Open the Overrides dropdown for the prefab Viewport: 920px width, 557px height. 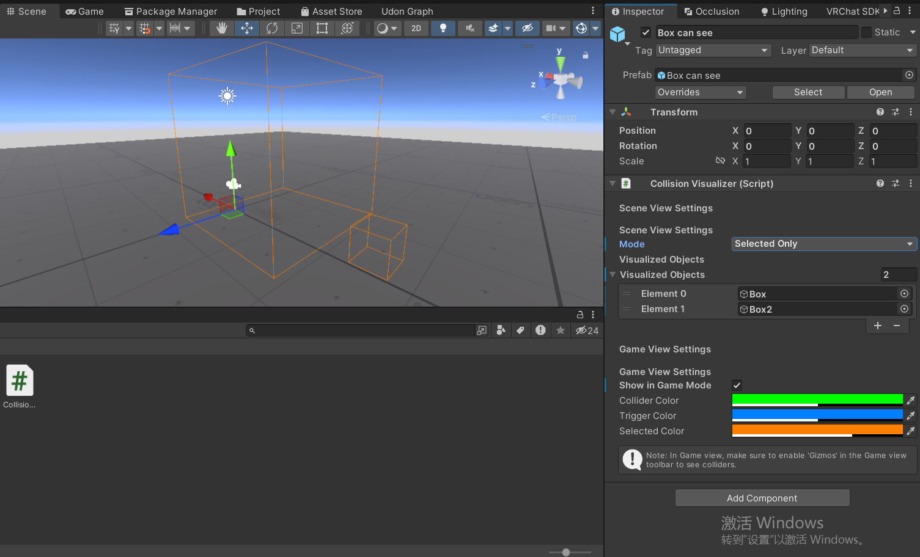(x=699, y=92)
